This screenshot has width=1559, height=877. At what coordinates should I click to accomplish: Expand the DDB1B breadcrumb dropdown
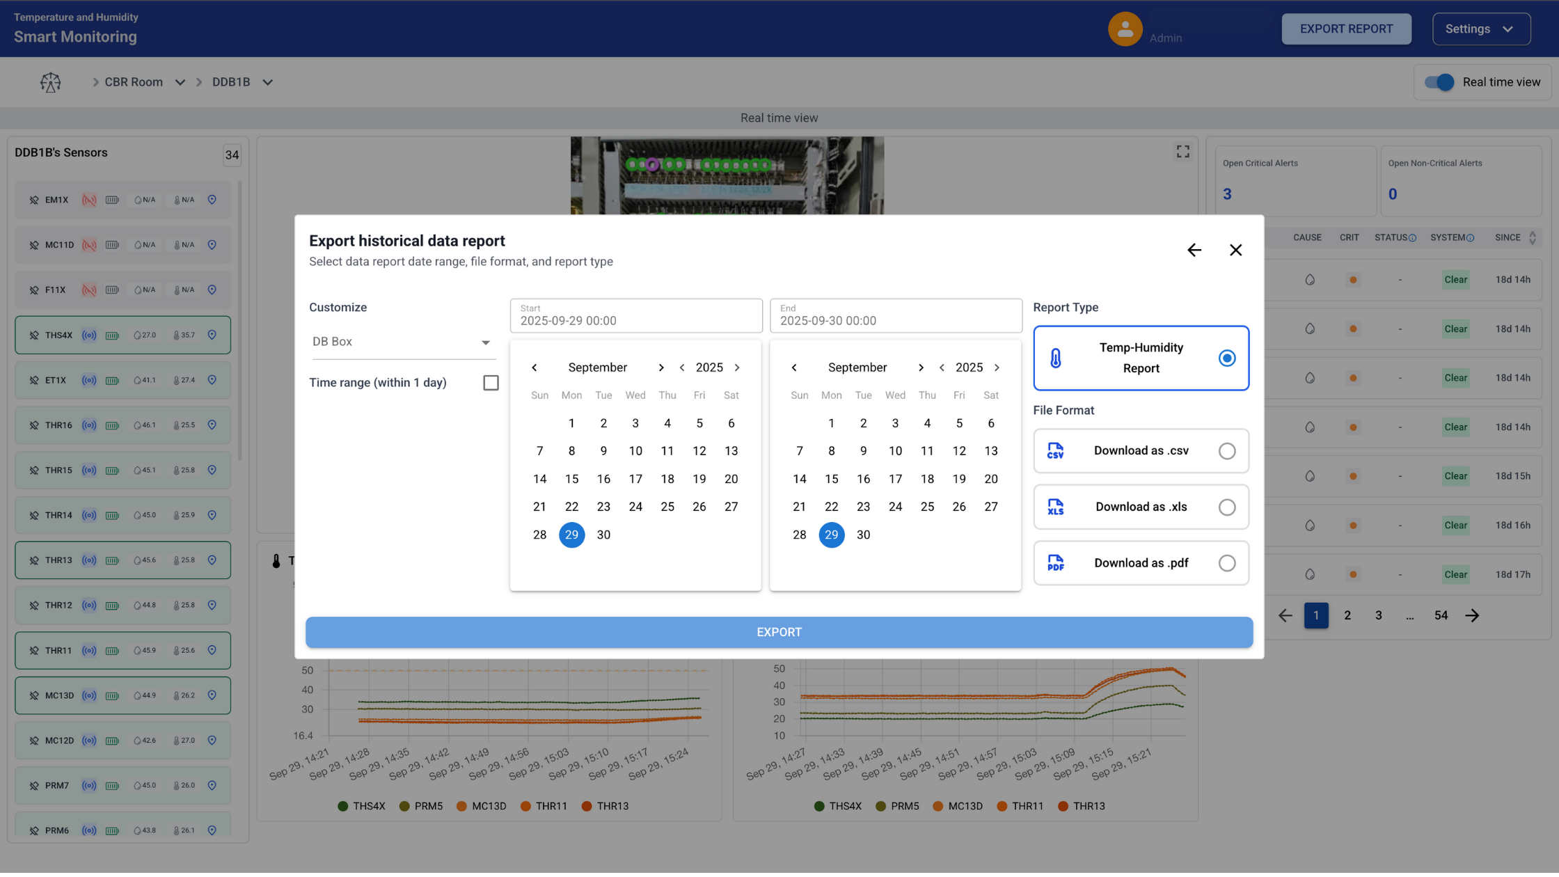(267, 82)
